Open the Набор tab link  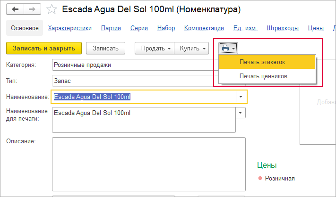tap(166, 28)
